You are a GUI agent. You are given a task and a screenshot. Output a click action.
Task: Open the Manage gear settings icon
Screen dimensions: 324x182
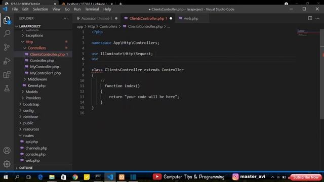[x=7, y=164]
